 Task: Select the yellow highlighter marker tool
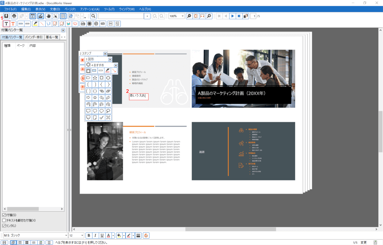(x=35, y=24)
